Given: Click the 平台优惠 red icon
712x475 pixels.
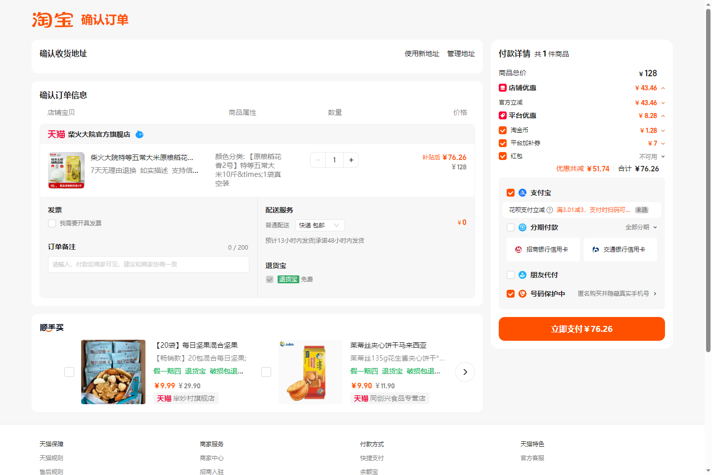Looking at the screenshot, I should 503,115.
